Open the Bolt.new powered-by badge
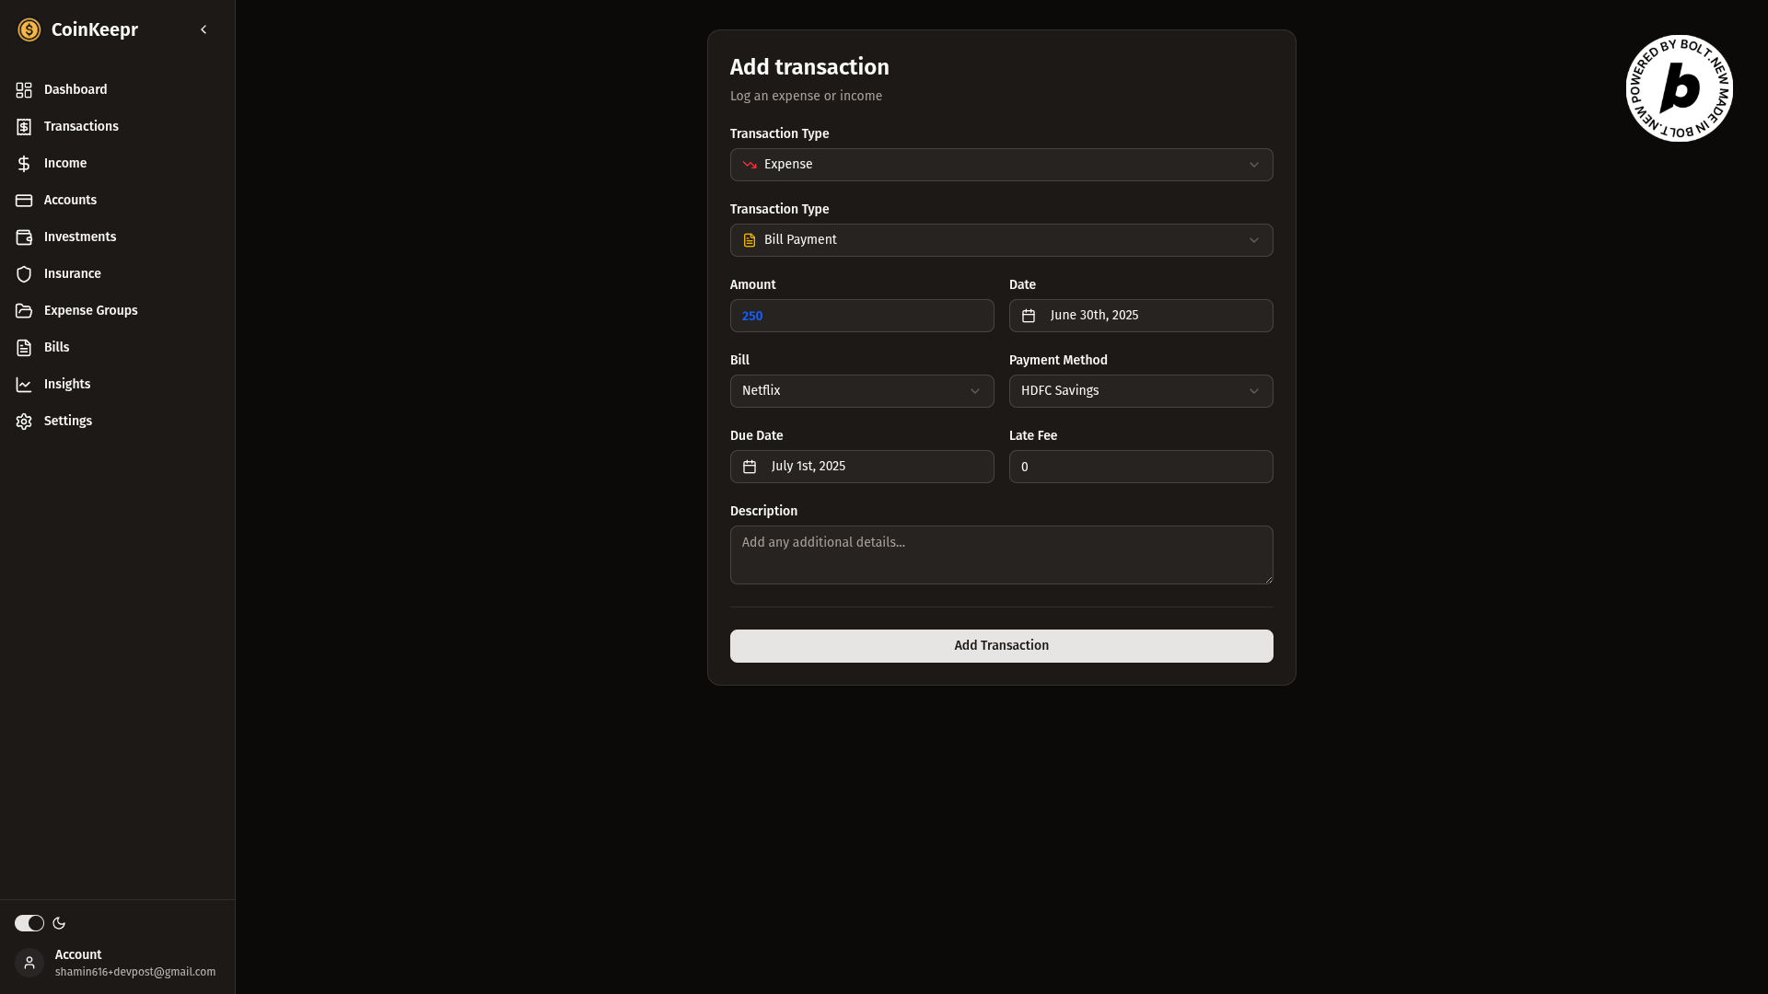 click(x=1679, y=88)
